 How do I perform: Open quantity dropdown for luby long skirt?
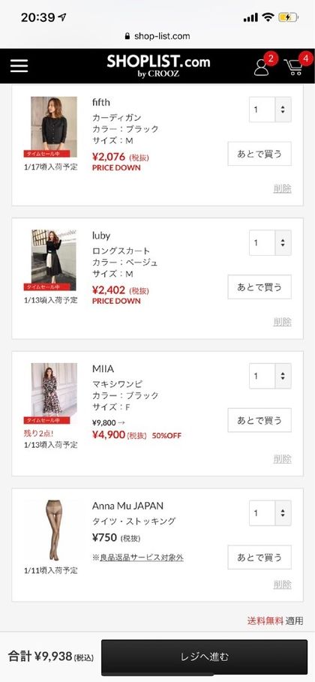(270, 242)
